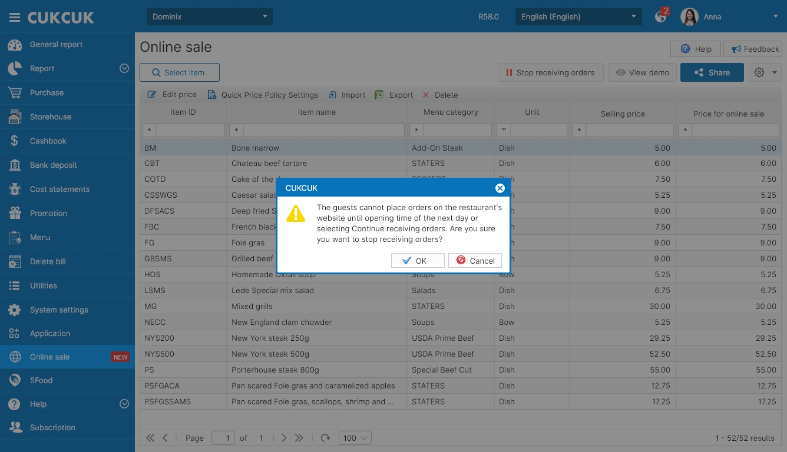Expand the page size 100 dropdown

tap(355, 438)
